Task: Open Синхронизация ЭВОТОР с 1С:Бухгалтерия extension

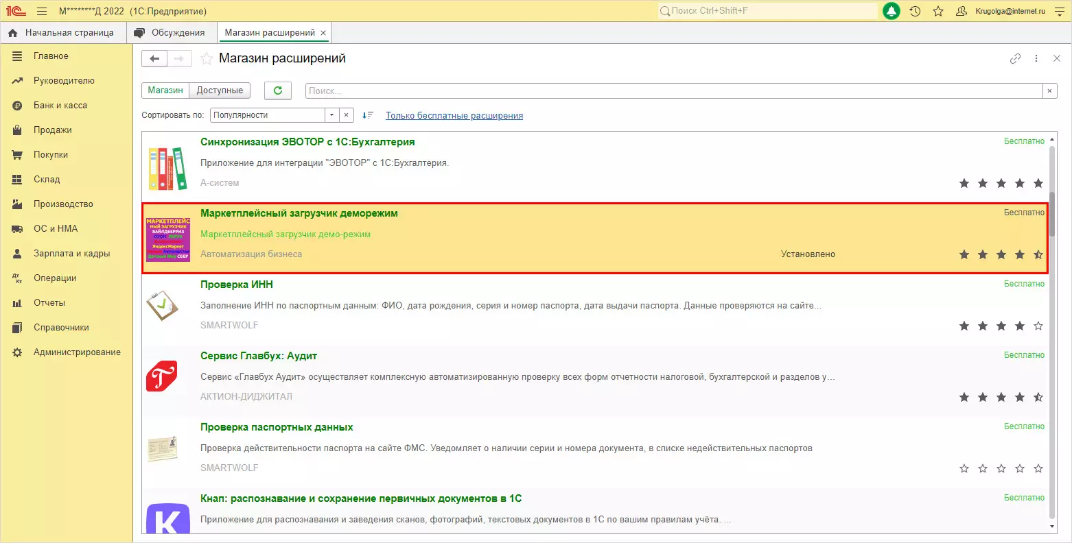Action: coord(307,142)
